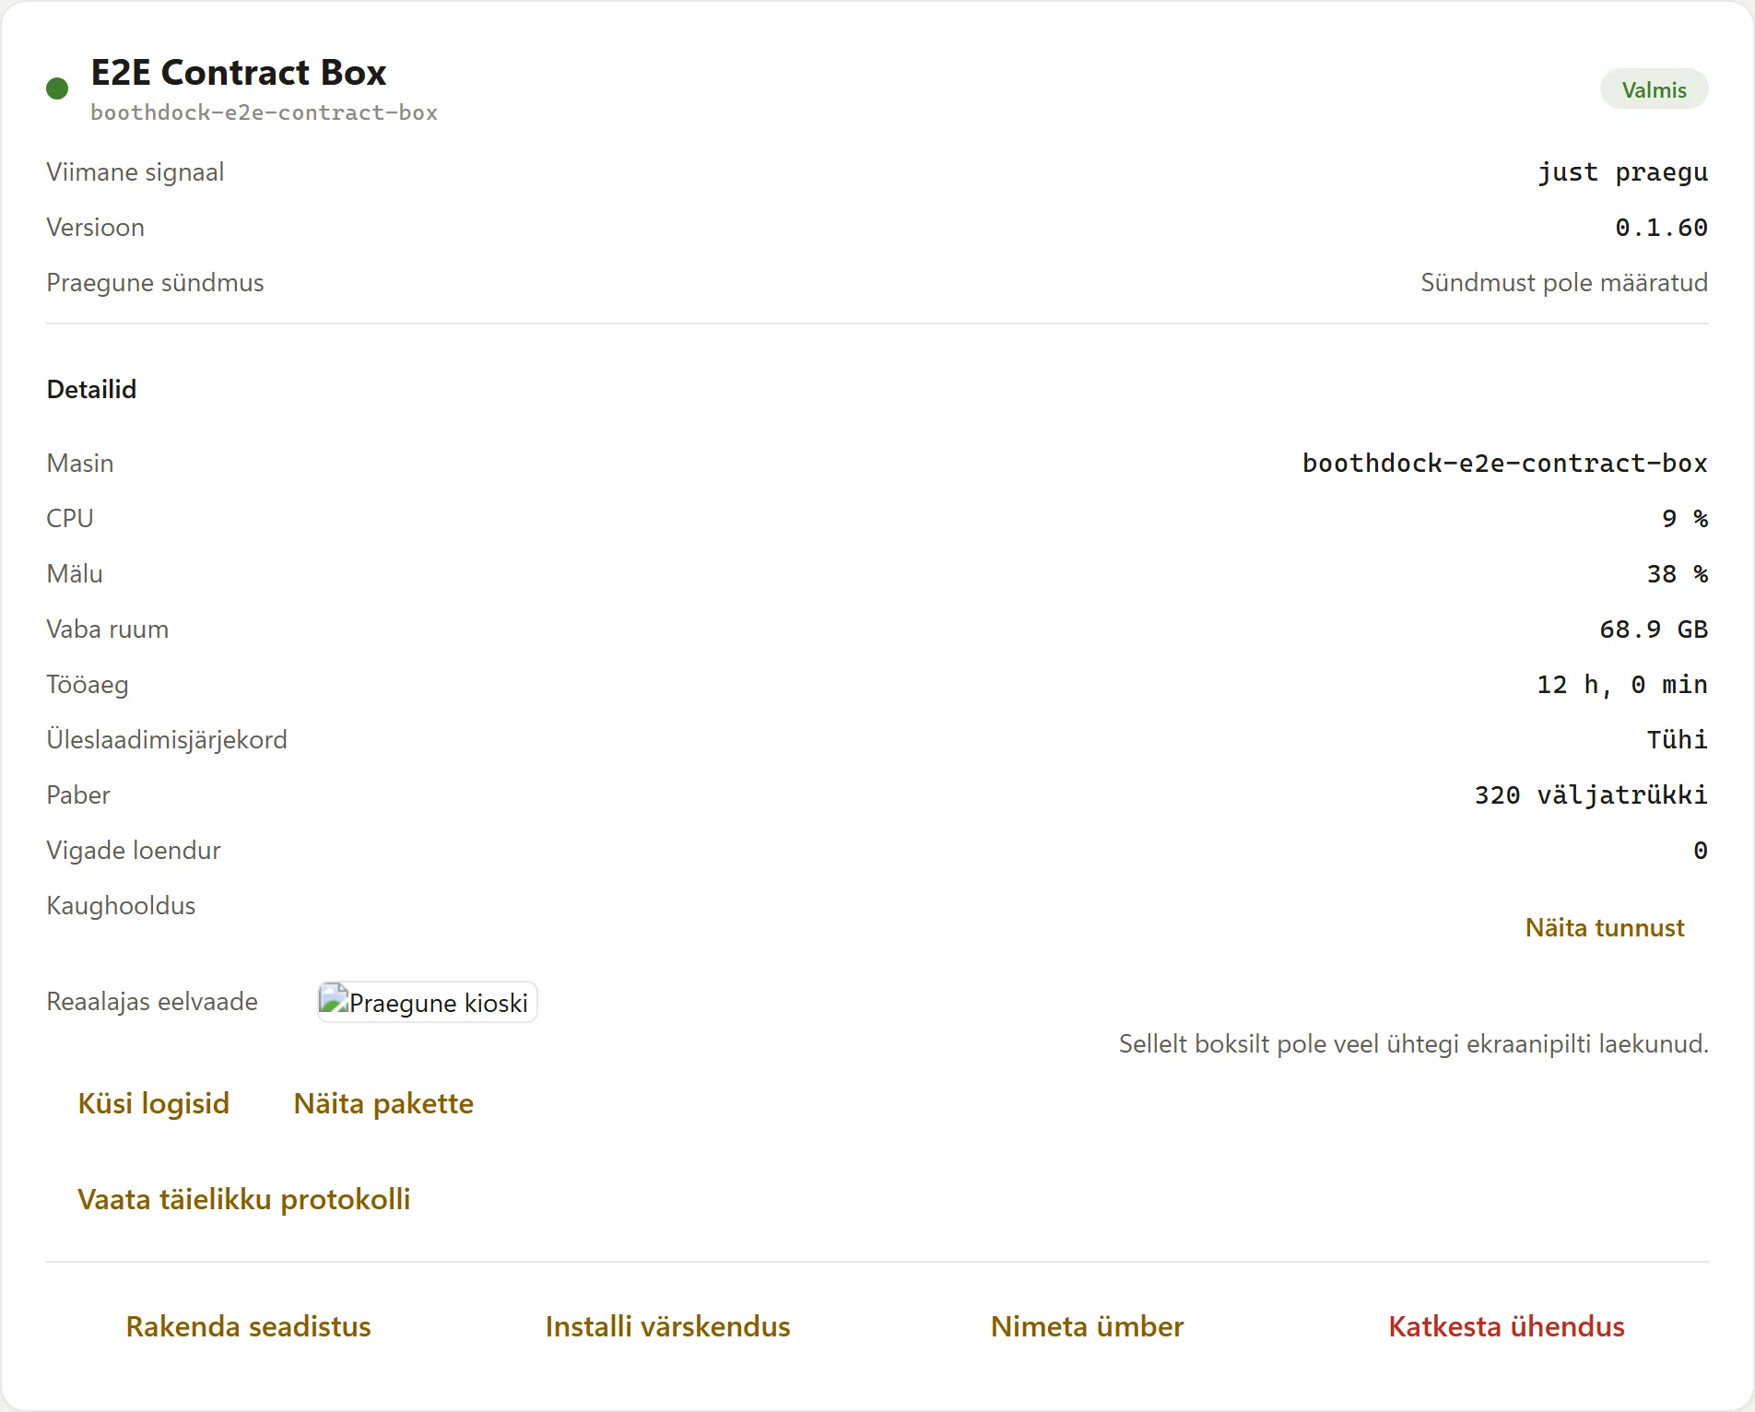Click the Tööaeg uptime value
1755x1412 pixels.
click(1622, 685)
